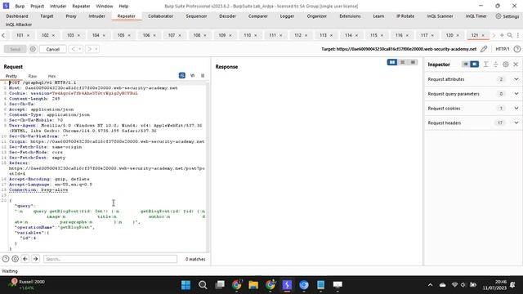Open Repeater tab options kebab menu
This screenshot has height=294, width=523.
pyautogui.click(x=517, y=35)
